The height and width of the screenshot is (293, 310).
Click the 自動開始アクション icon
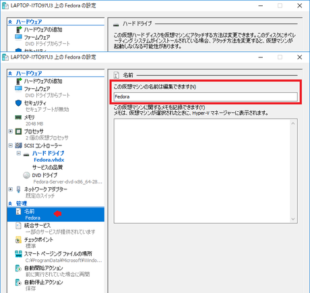click(18, 268)
